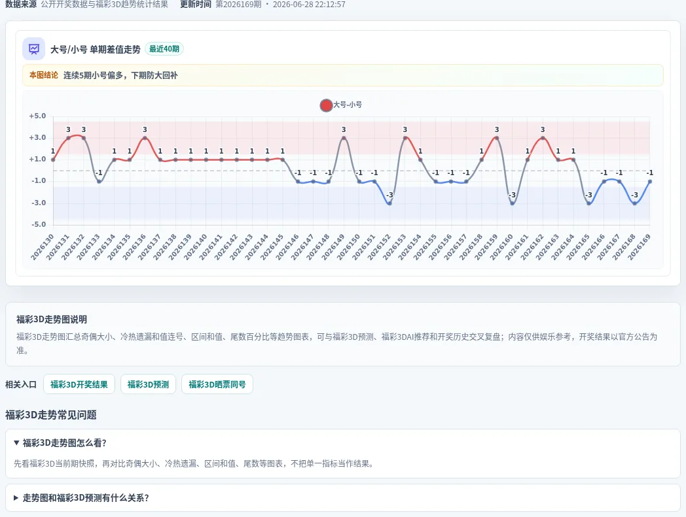686x517 pixels.
Task: Toggle the 大号-小号 legend marker
Action: pyautogui.click(x=326, y=105)
